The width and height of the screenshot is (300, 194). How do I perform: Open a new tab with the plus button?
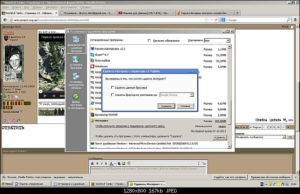pyautogui.click(x=237, y=13)
